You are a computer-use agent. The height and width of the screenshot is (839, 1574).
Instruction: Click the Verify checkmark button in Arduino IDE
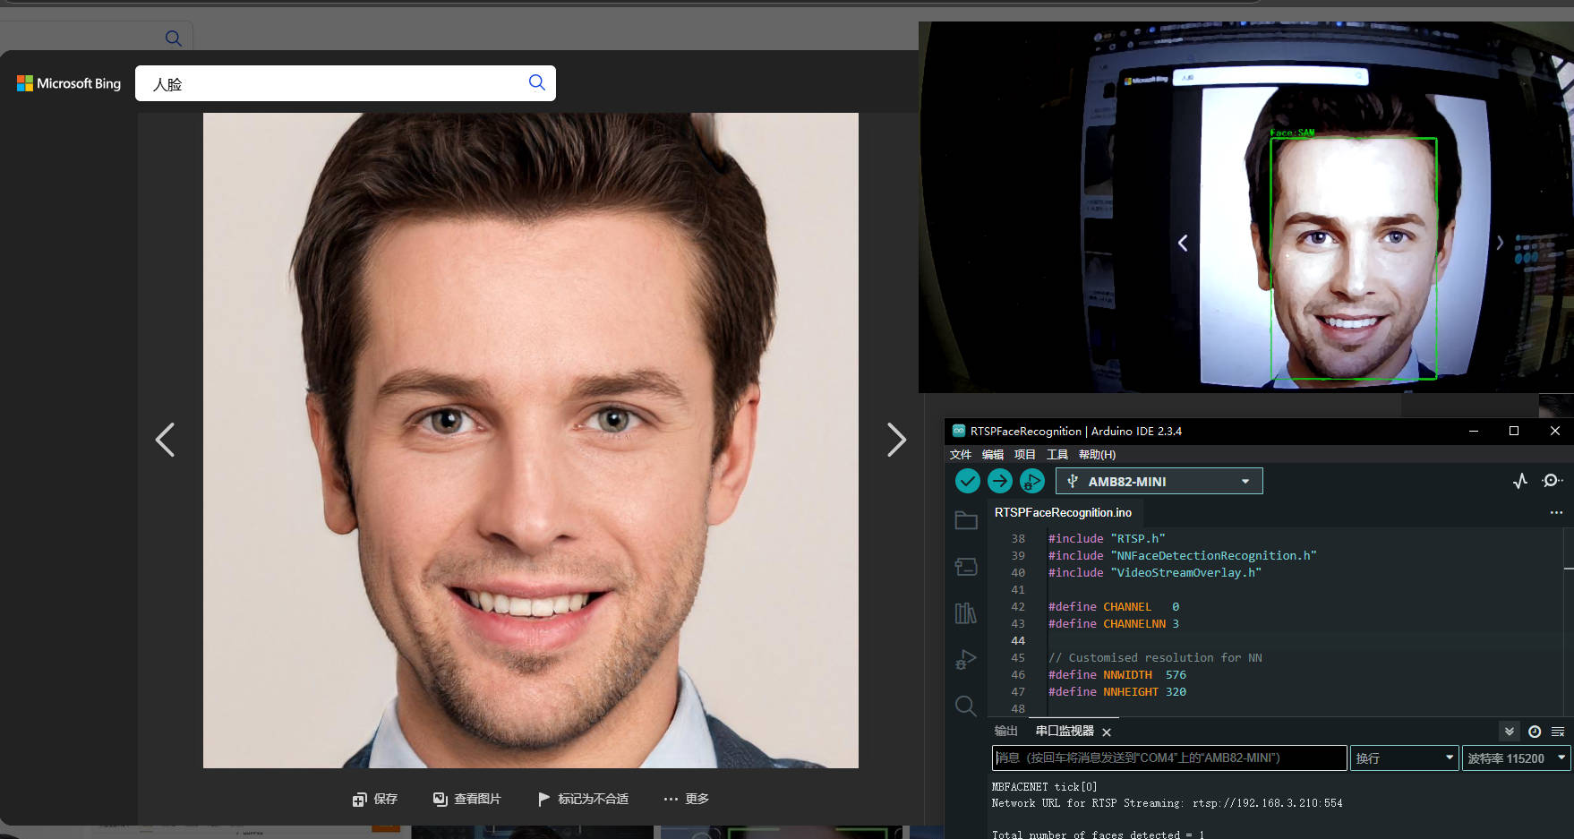point(967,482)
